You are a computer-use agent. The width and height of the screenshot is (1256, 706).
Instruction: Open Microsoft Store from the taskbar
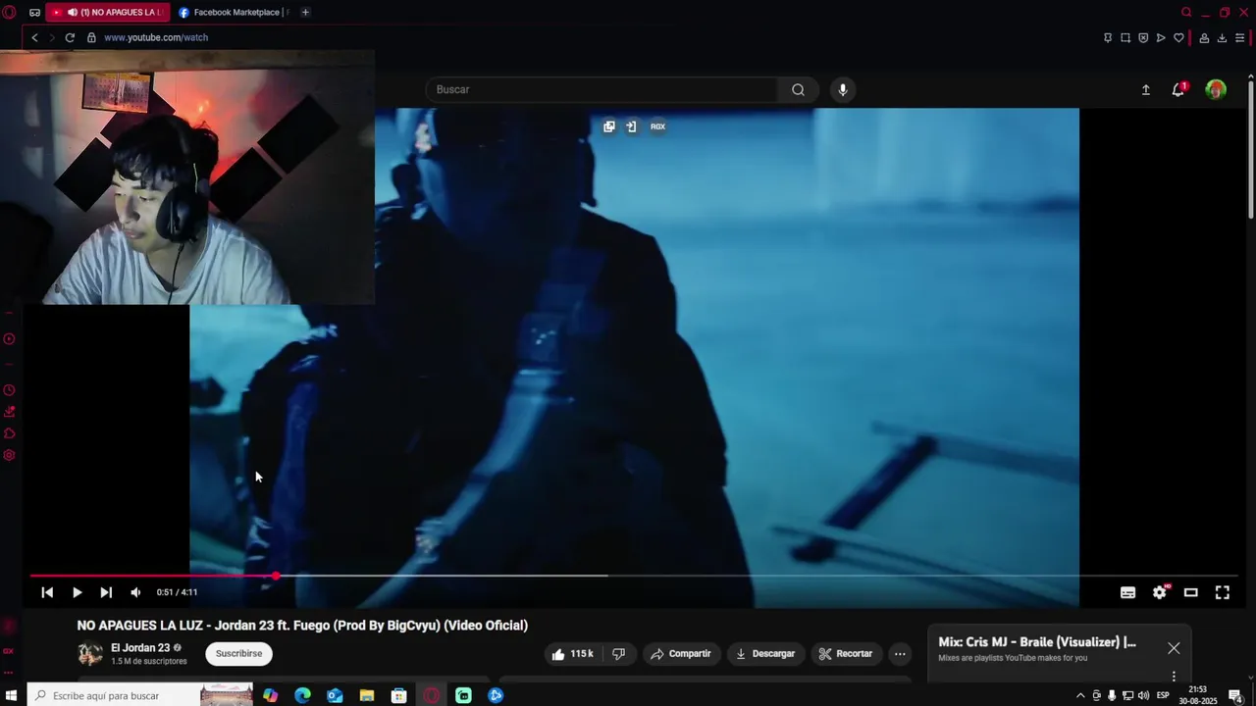(x=399, y=695)
